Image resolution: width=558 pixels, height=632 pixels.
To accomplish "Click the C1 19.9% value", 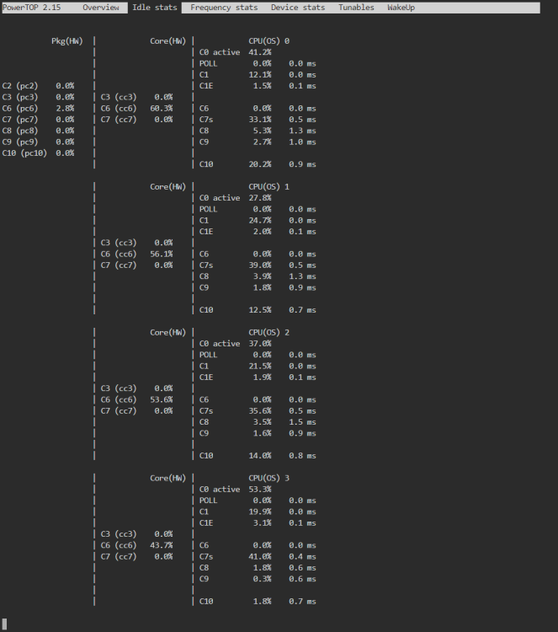I will point(260,511).
